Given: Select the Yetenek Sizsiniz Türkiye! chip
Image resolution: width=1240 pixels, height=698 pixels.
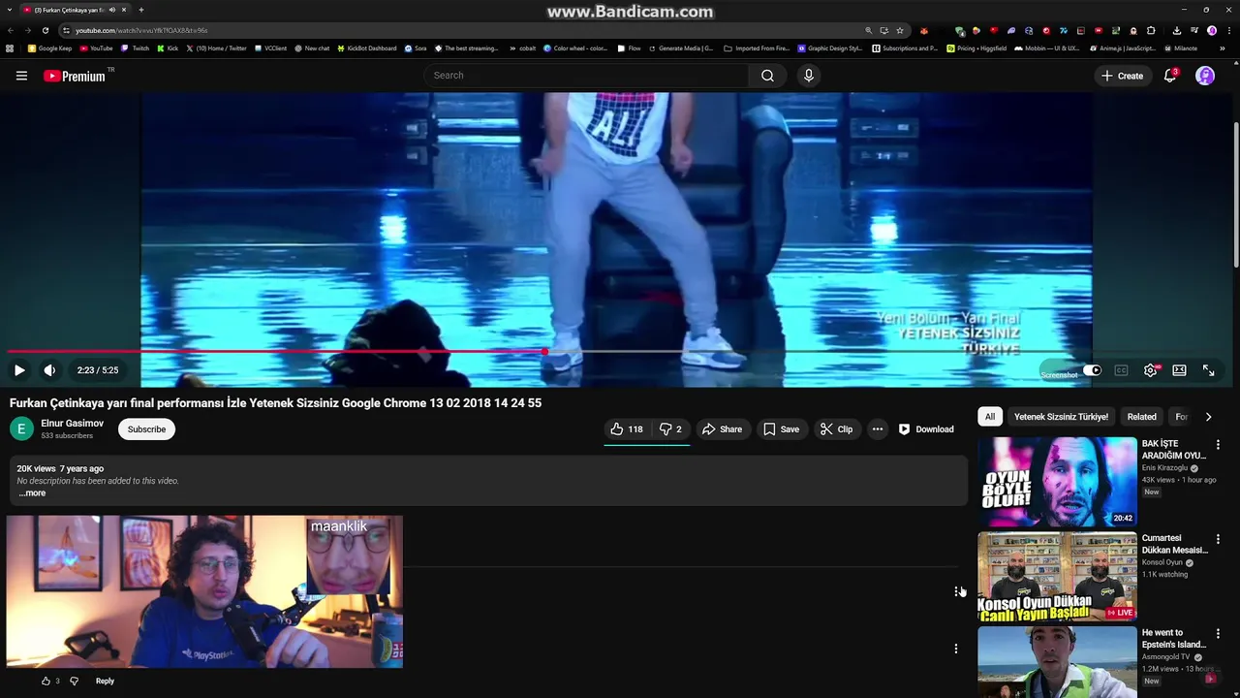Looking at the screenshot, I should coord(1061,417).
